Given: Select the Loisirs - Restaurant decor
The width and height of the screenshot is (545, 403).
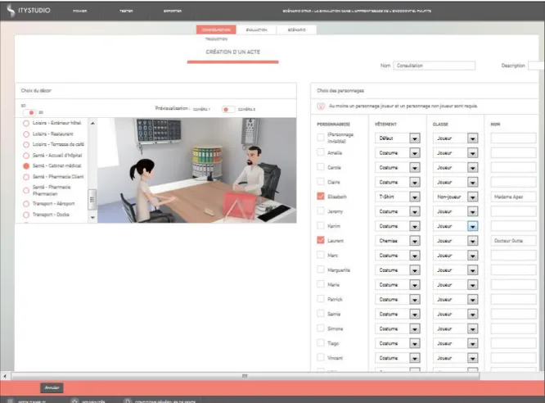Looking at the screenshot, I should (x=26, y=134).
